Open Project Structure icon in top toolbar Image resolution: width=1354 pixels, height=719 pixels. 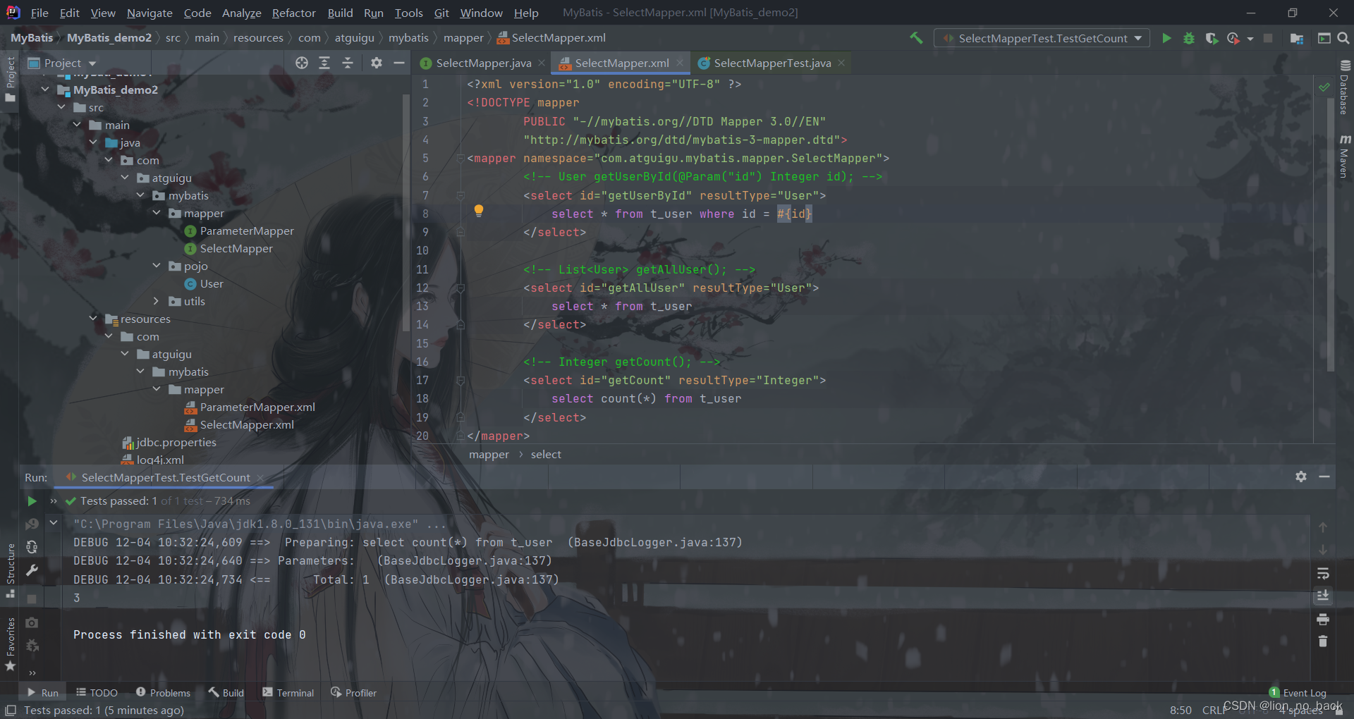tap(1296, 38)
